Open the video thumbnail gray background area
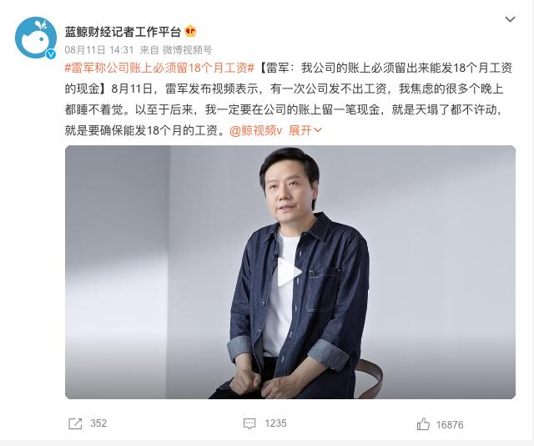The width and height of the screenshot is (534, 446). 443,239
